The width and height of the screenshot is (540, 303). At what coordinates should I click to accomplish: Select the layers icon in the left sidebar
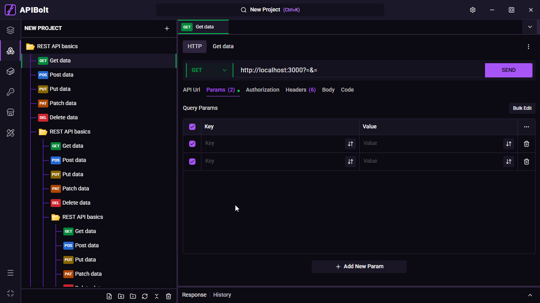(x=11, y=30)
